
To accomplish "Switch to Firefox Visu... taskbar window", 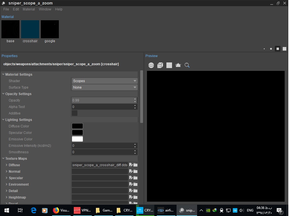I will click(61, 210).
